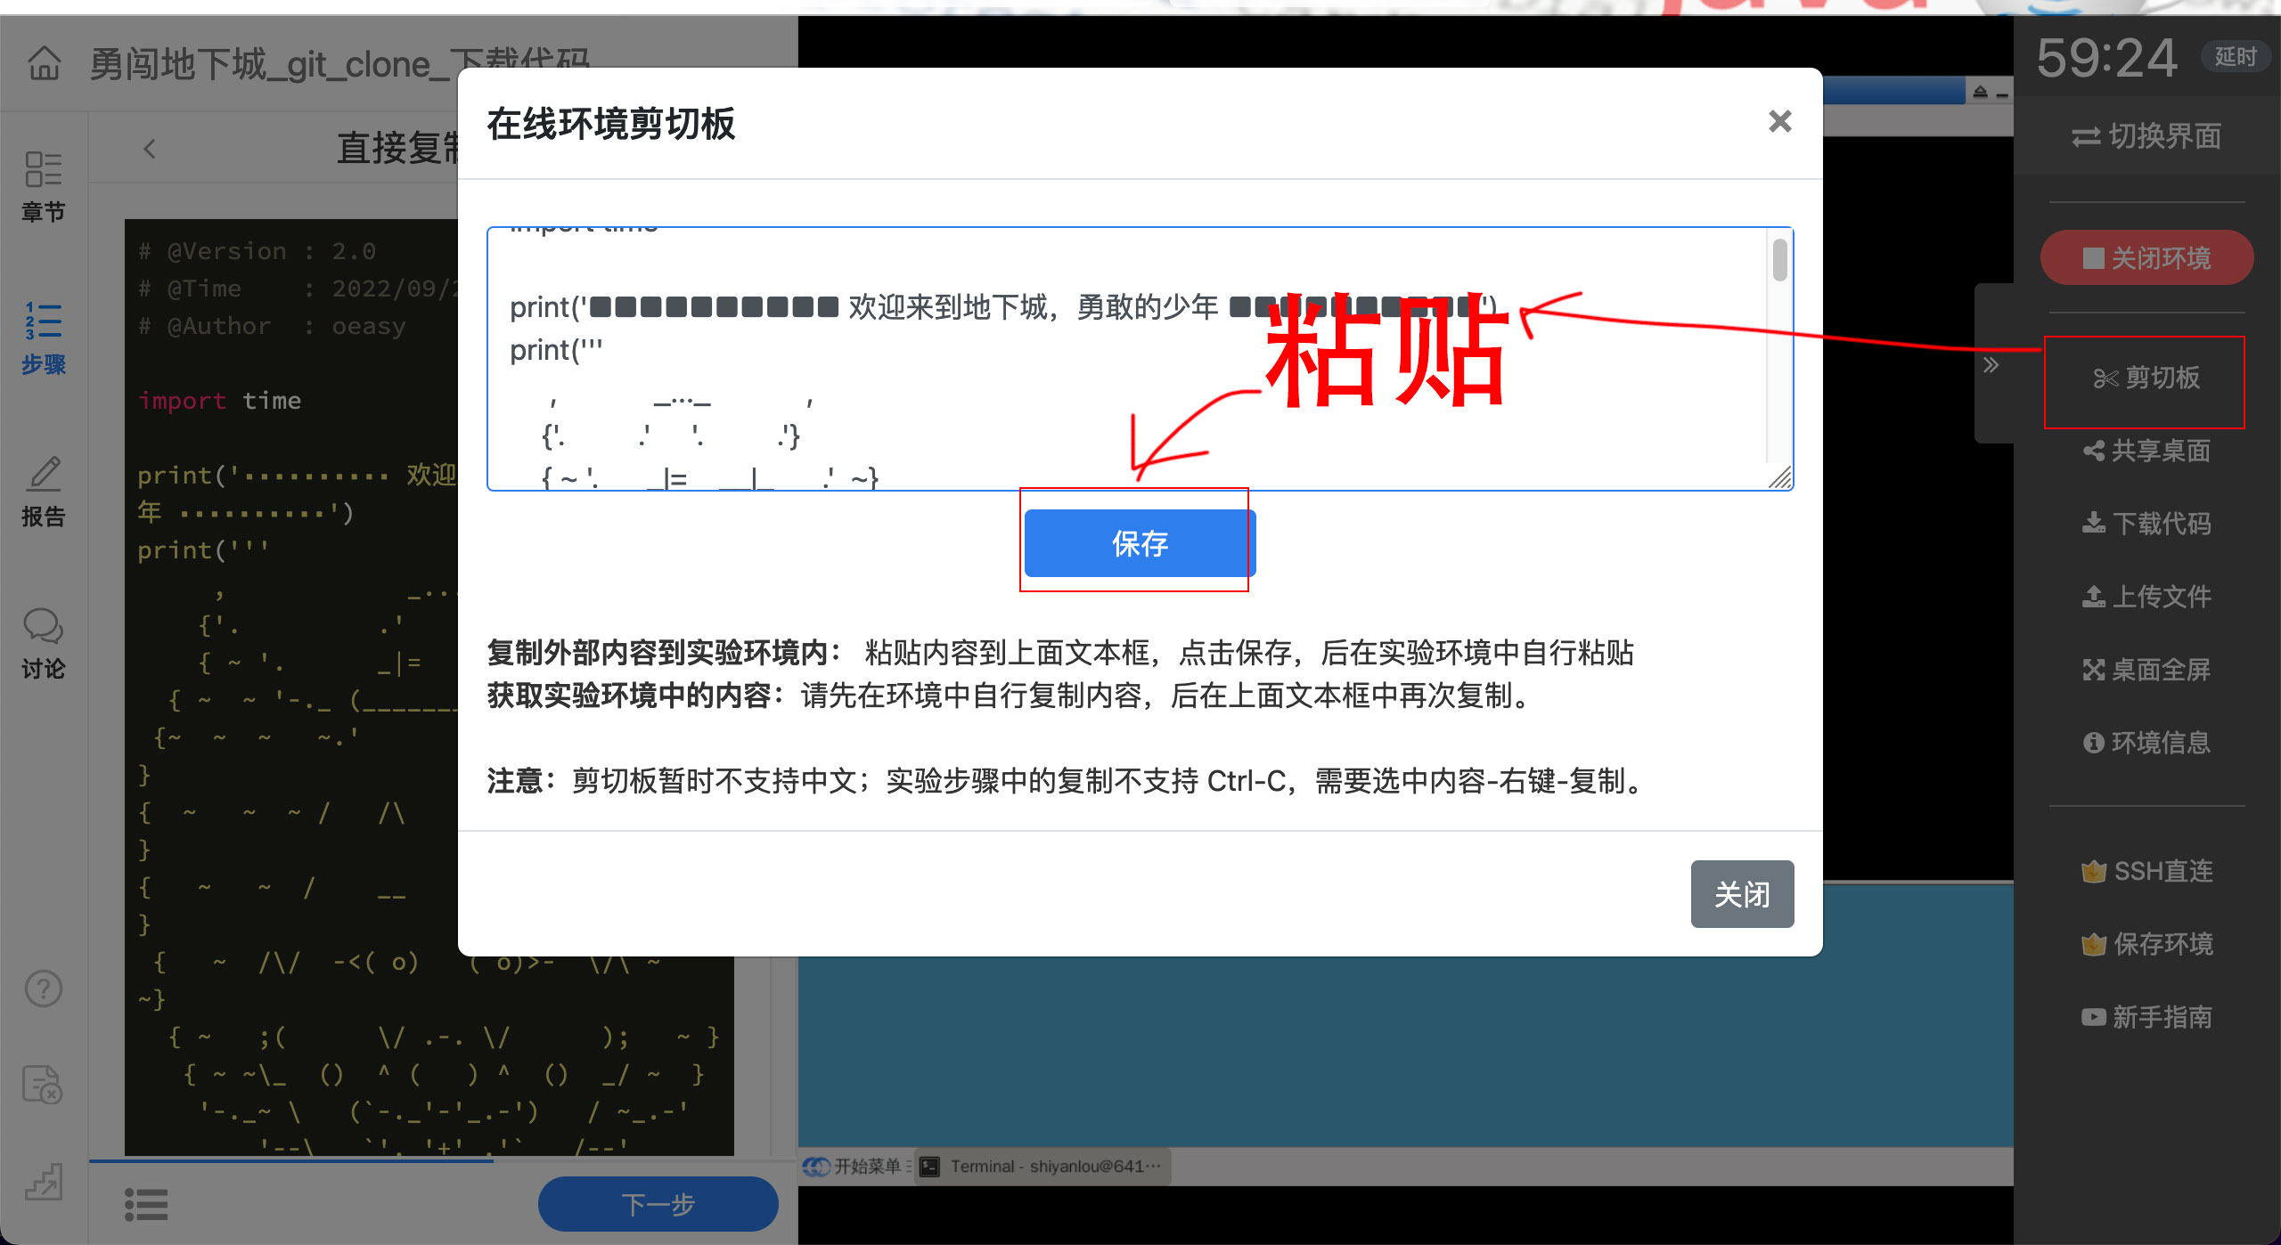This screenshot has height=1245, width=2281.
Task: Open the 报告 report sidebar icon
Action: (x=43, y=492)
